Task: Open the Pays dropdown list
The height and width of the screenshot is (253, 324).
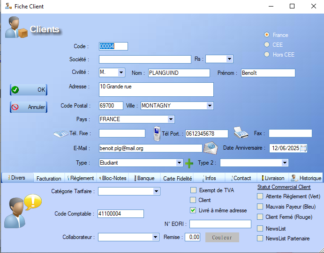Action: click(x=171, y=119)
